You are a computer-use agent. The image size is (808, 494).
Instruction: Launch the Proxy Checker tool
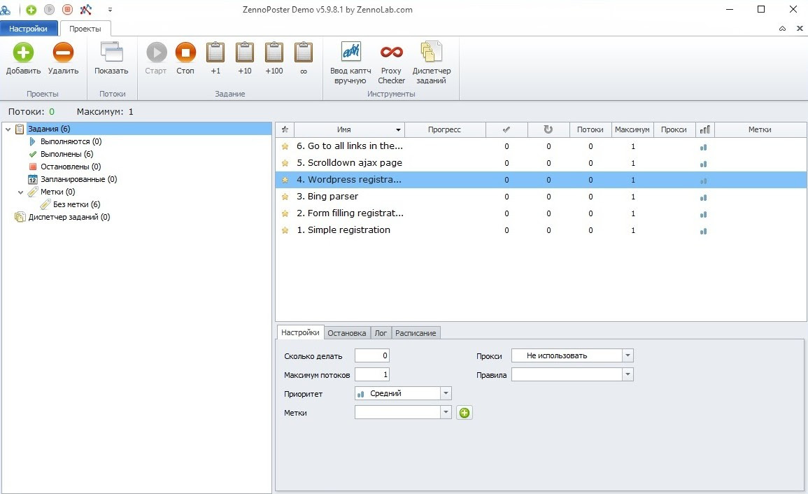pos(391,63)
